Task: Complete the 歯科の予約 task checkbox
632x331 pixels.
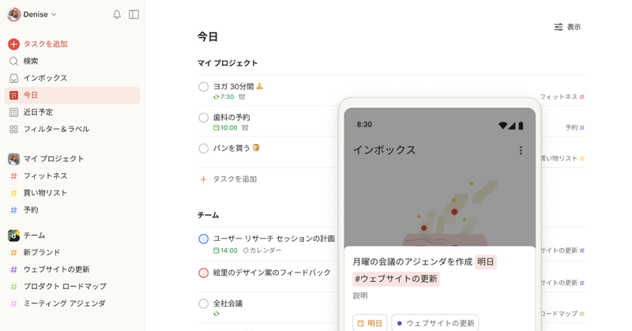Action: 204,118
